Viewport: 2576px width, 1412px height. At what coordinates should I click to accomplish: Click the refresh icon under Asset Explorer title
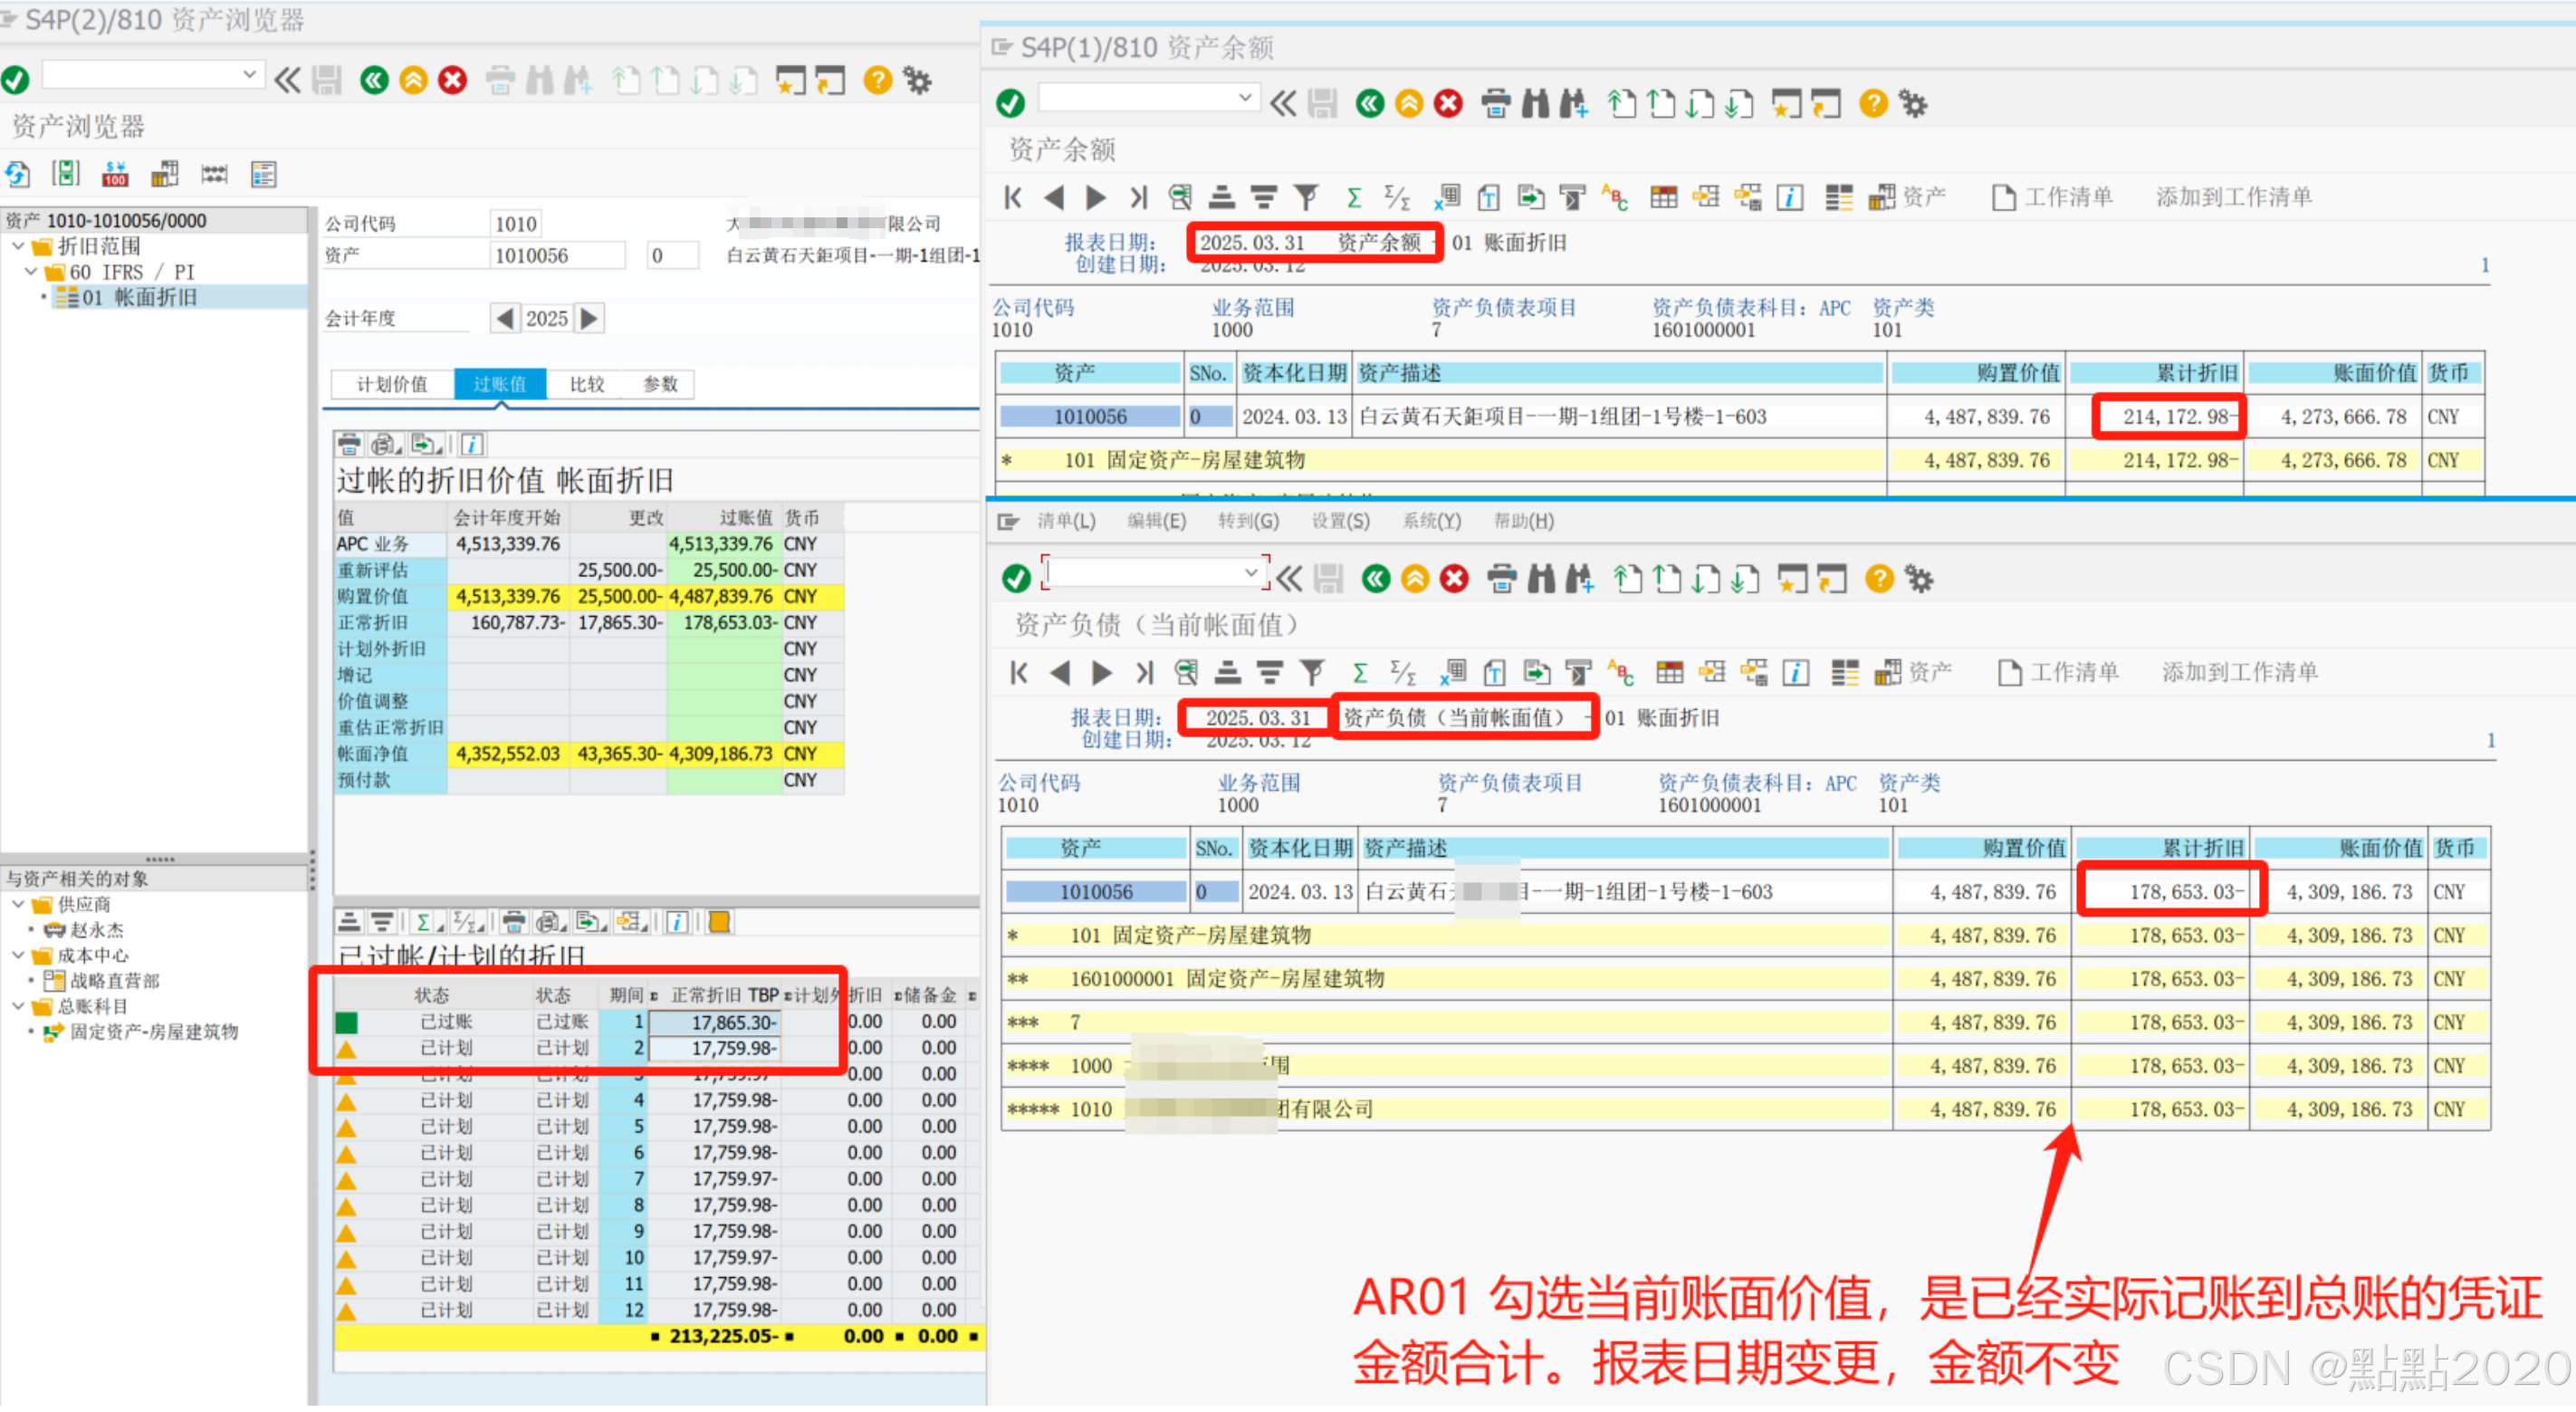17,174
